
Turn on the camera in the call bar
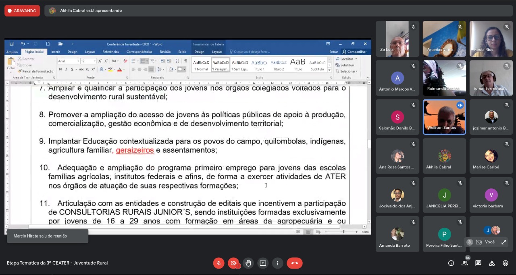pyautogui.click(x=233, y=263)
